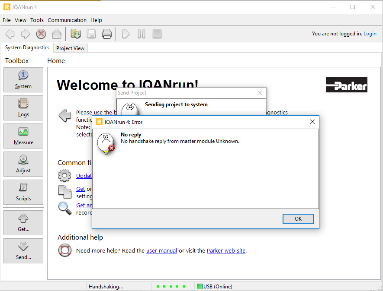The width and height of the screenshot is (383, 291).
Task: Click the Get link beside documents icon
Action: [x=80, y=189]
